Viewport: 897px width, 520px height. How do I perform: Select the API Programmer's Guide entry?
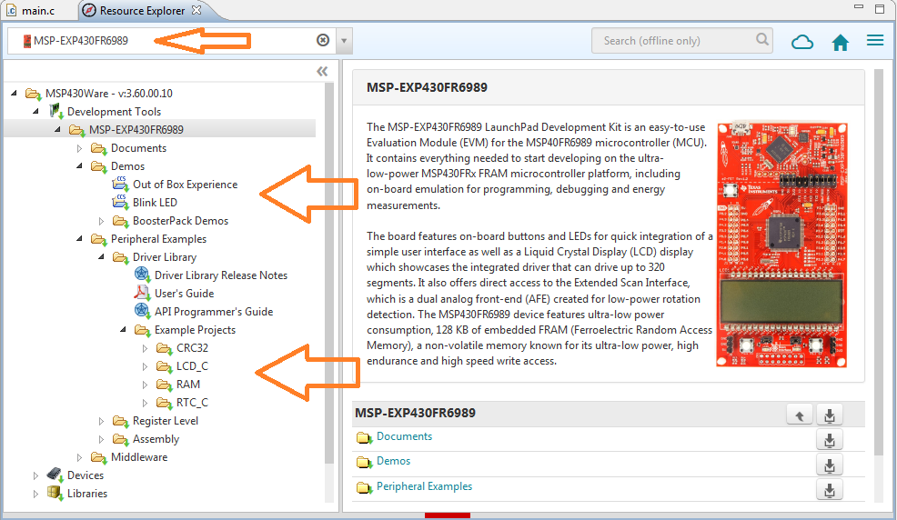coord(214,312)
